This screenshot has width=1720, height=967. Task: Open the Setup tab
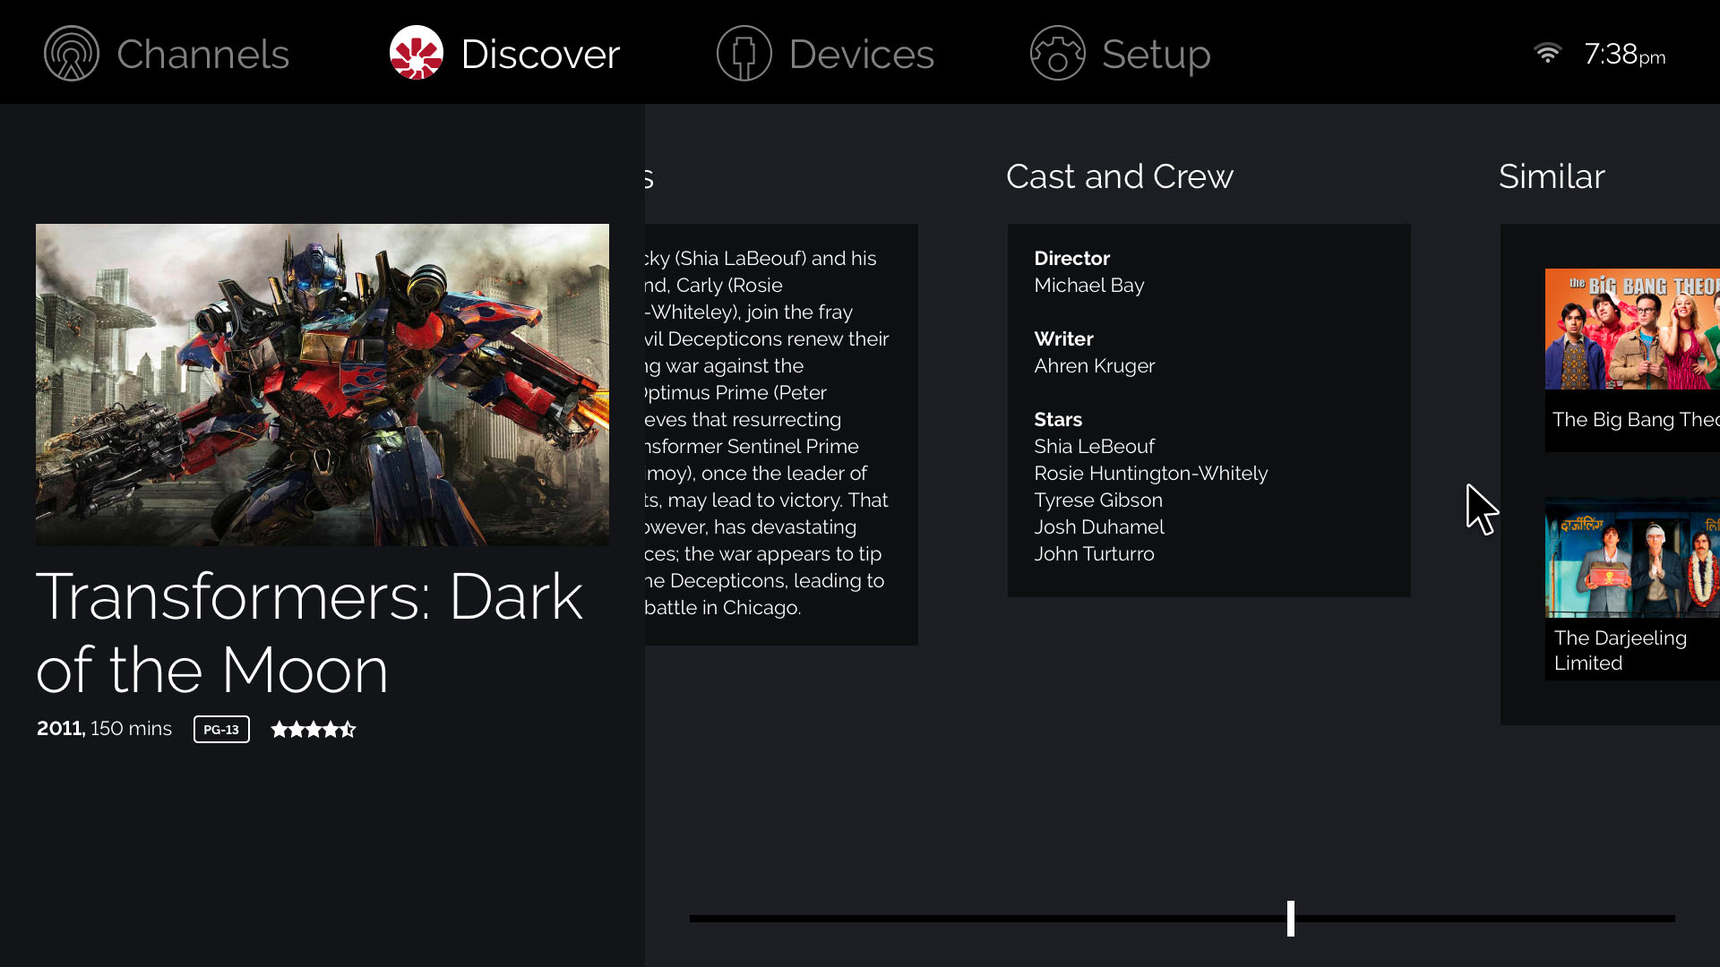click(1120, 54)
